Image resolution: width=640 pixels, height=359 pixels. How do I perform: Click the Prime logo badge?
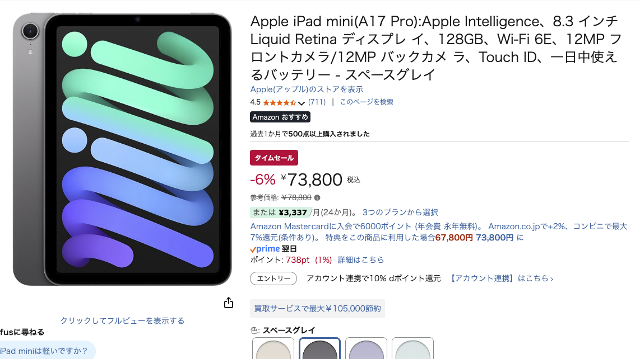[x=265, y=249]
